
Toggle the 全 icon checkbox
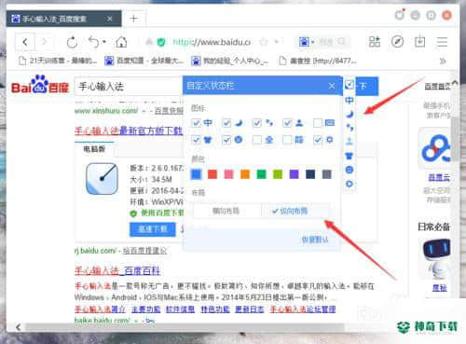click(x=257, y=140)
